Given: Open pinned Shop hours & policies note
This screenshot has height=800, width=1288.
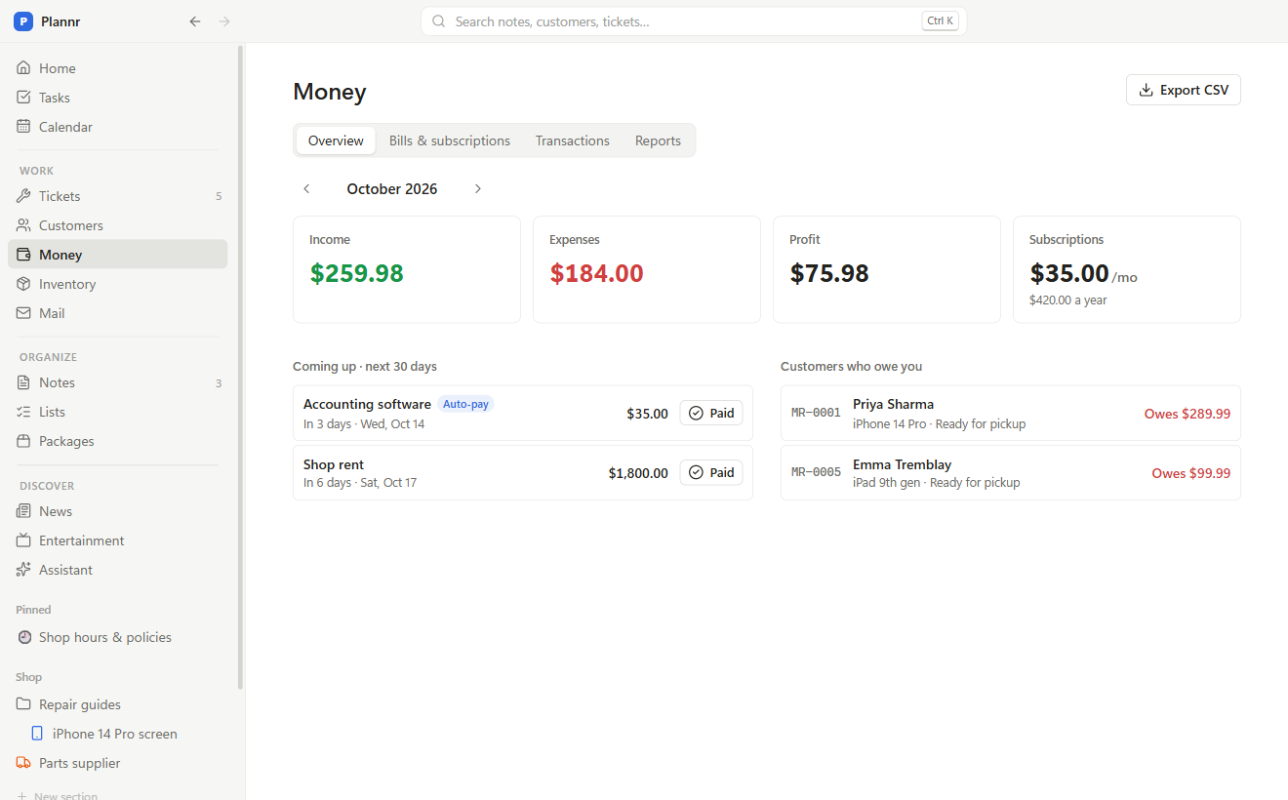Looking at the screenshot, I should tap(117, 637).
